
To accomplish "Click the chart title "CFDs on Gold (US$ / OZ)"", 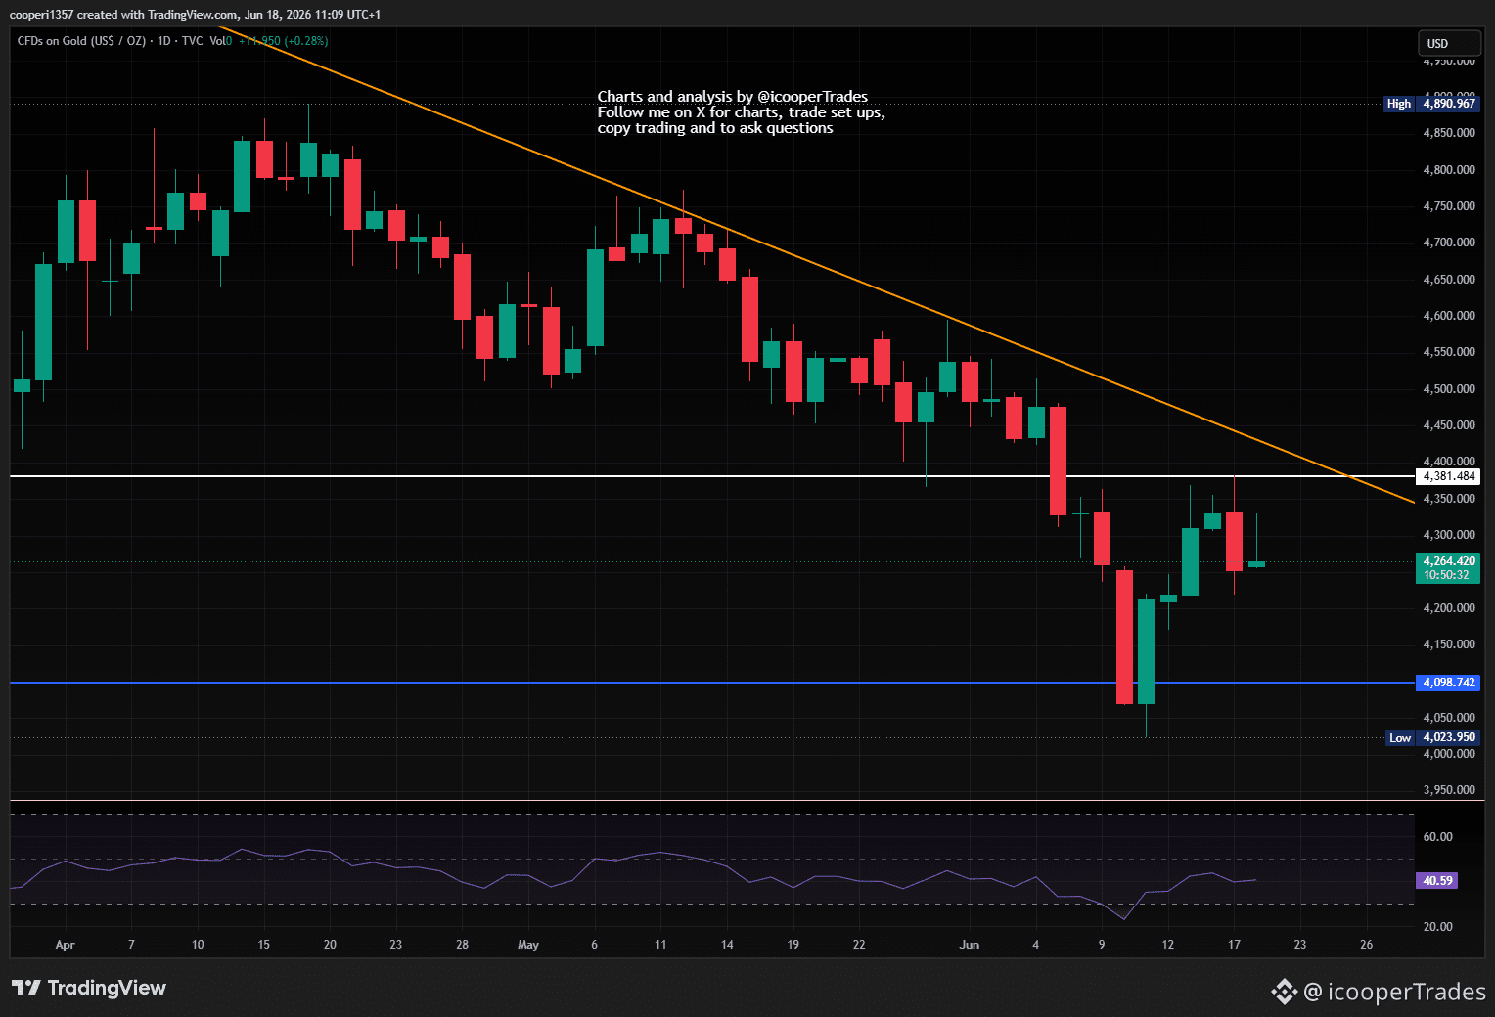I will point(81,41).
